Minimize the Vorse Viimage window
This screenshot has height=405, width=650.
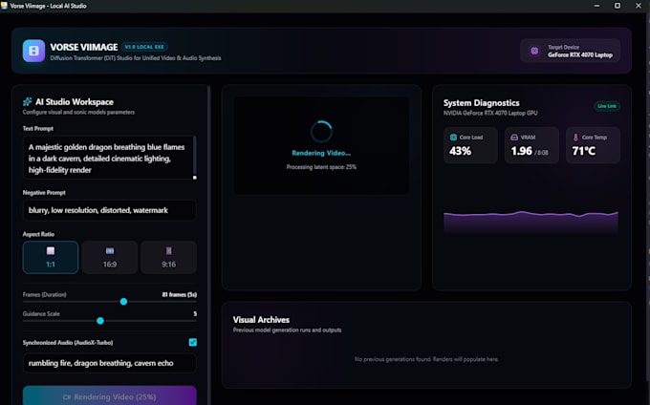click(x=596, y=6)
